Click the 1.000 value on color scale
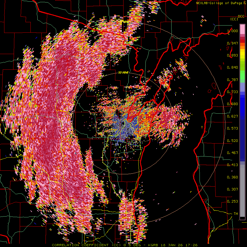The height and width of the screenshot is (247, 247). pos(232,31)
